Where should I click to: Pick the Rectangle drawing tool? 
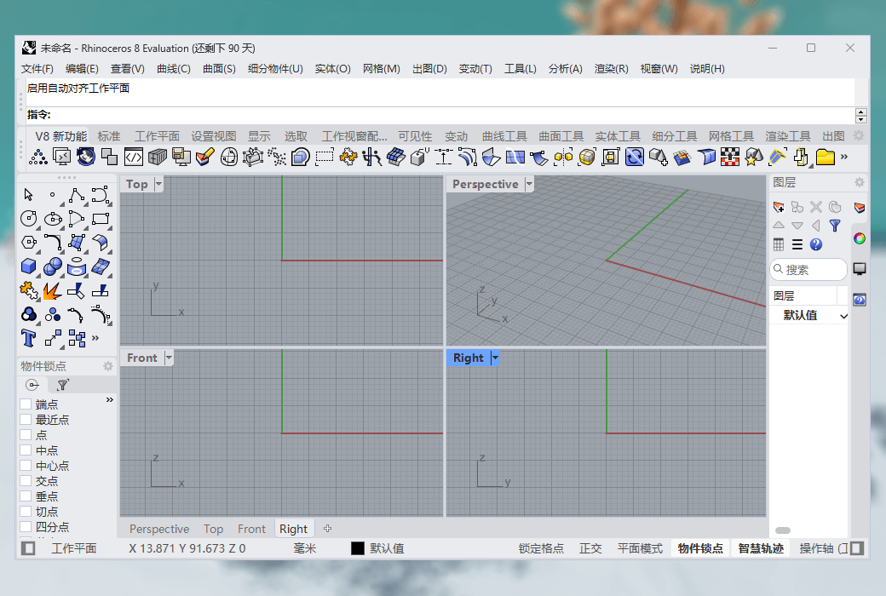pos(101,219)
